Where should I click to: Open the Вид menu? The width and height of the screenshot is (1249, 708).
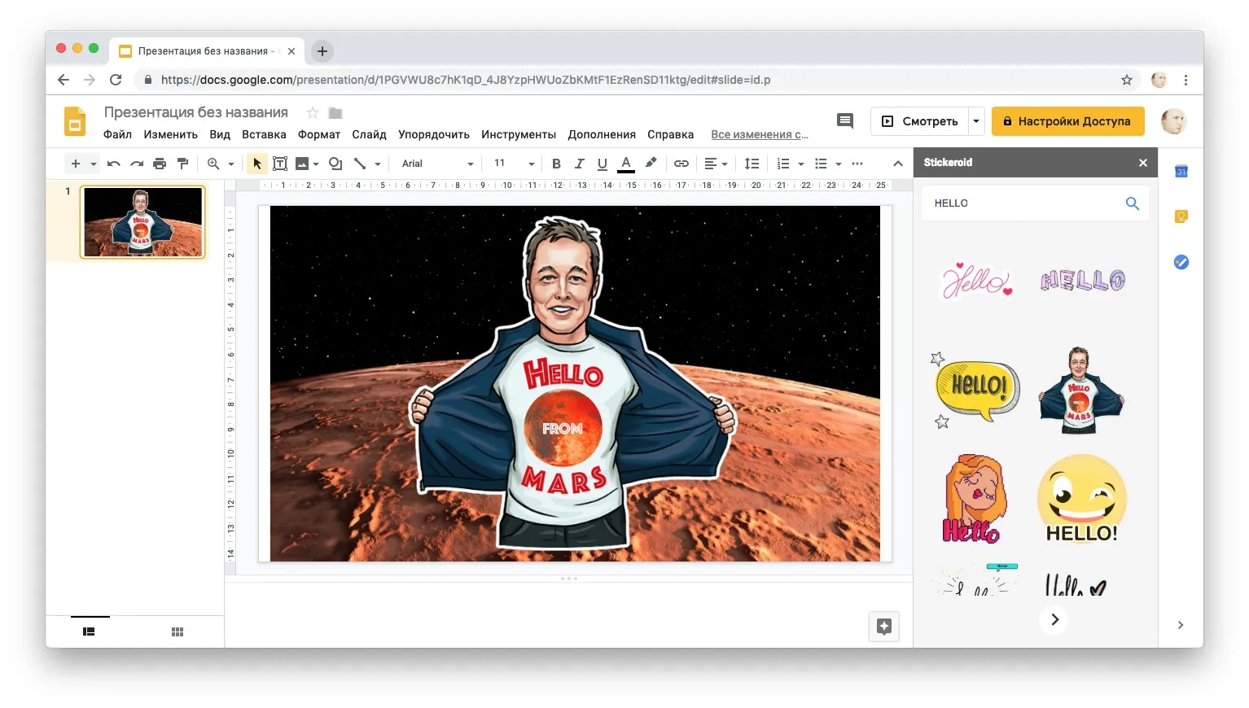[x=220, y=134]
